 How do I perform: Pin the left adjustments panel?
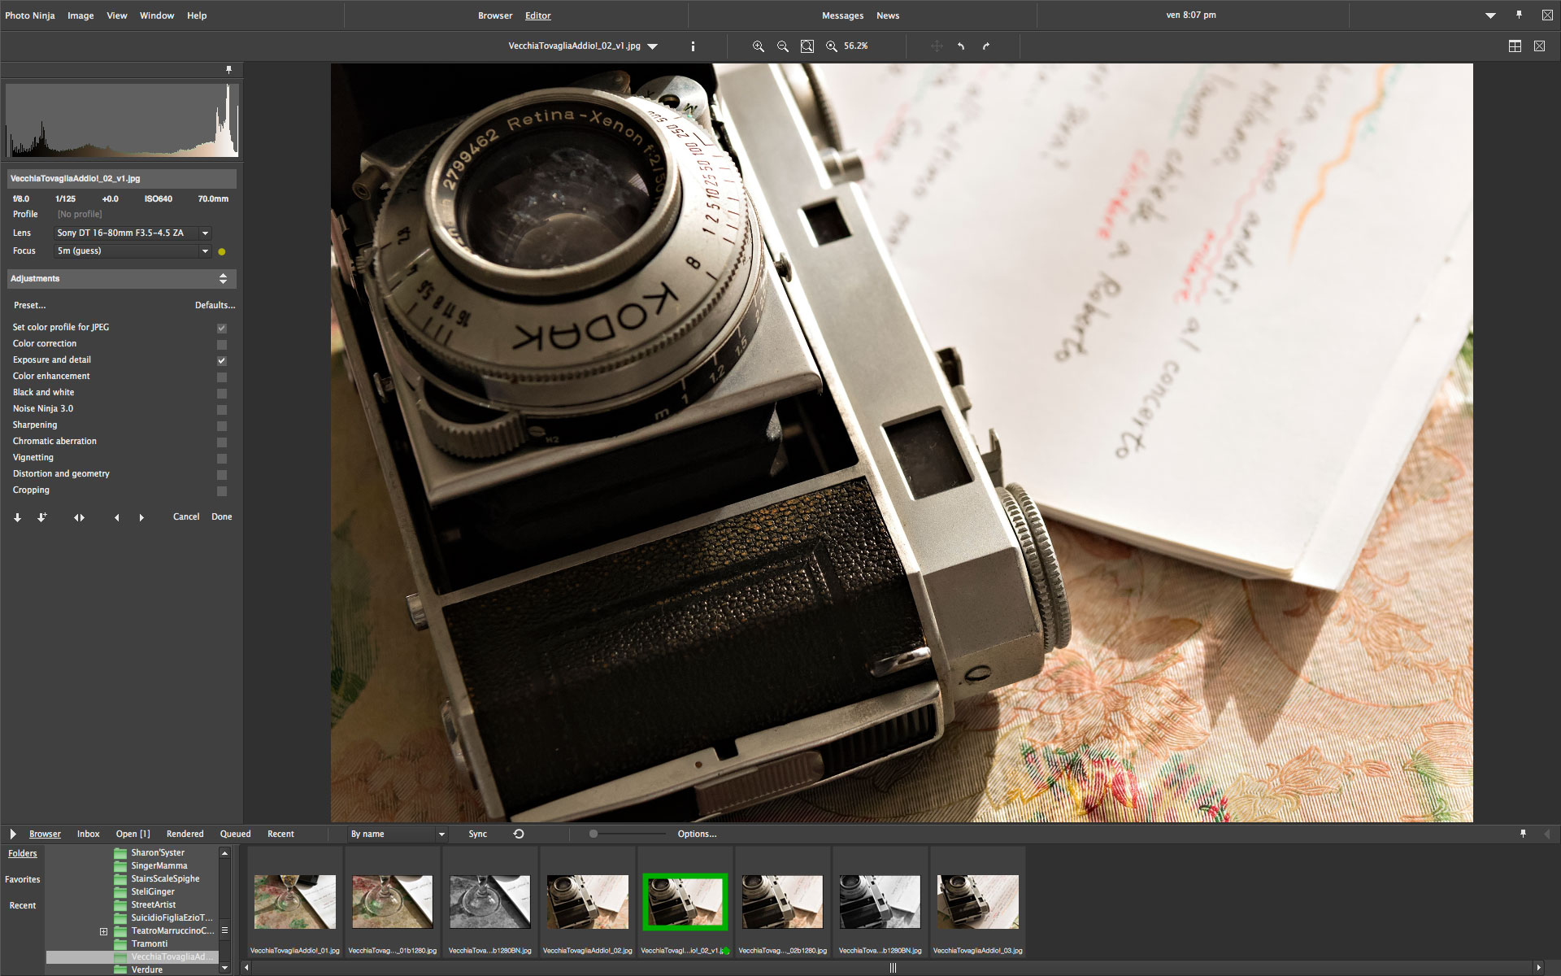(x=228, y=70)
